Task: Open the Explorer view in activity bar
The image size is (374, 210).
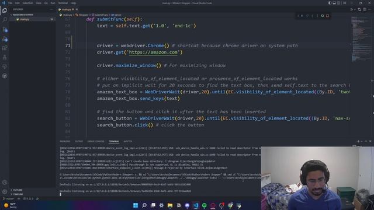Action: click(5, 10)
